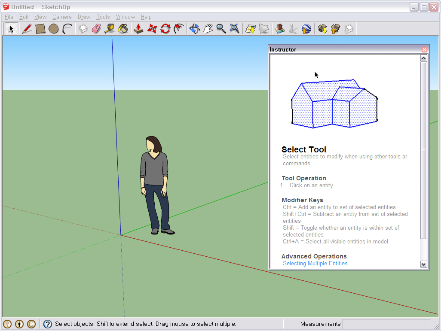Toggle Instructor with the question mark icon
The height and width of the screenshot is (331, 441).
48,324
